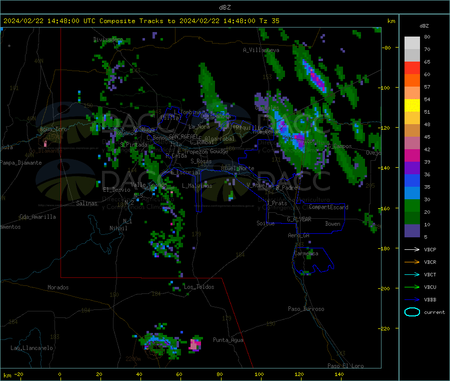Click the 'R_Padre' place label
The image size is (450, 381).
(286, 188)
